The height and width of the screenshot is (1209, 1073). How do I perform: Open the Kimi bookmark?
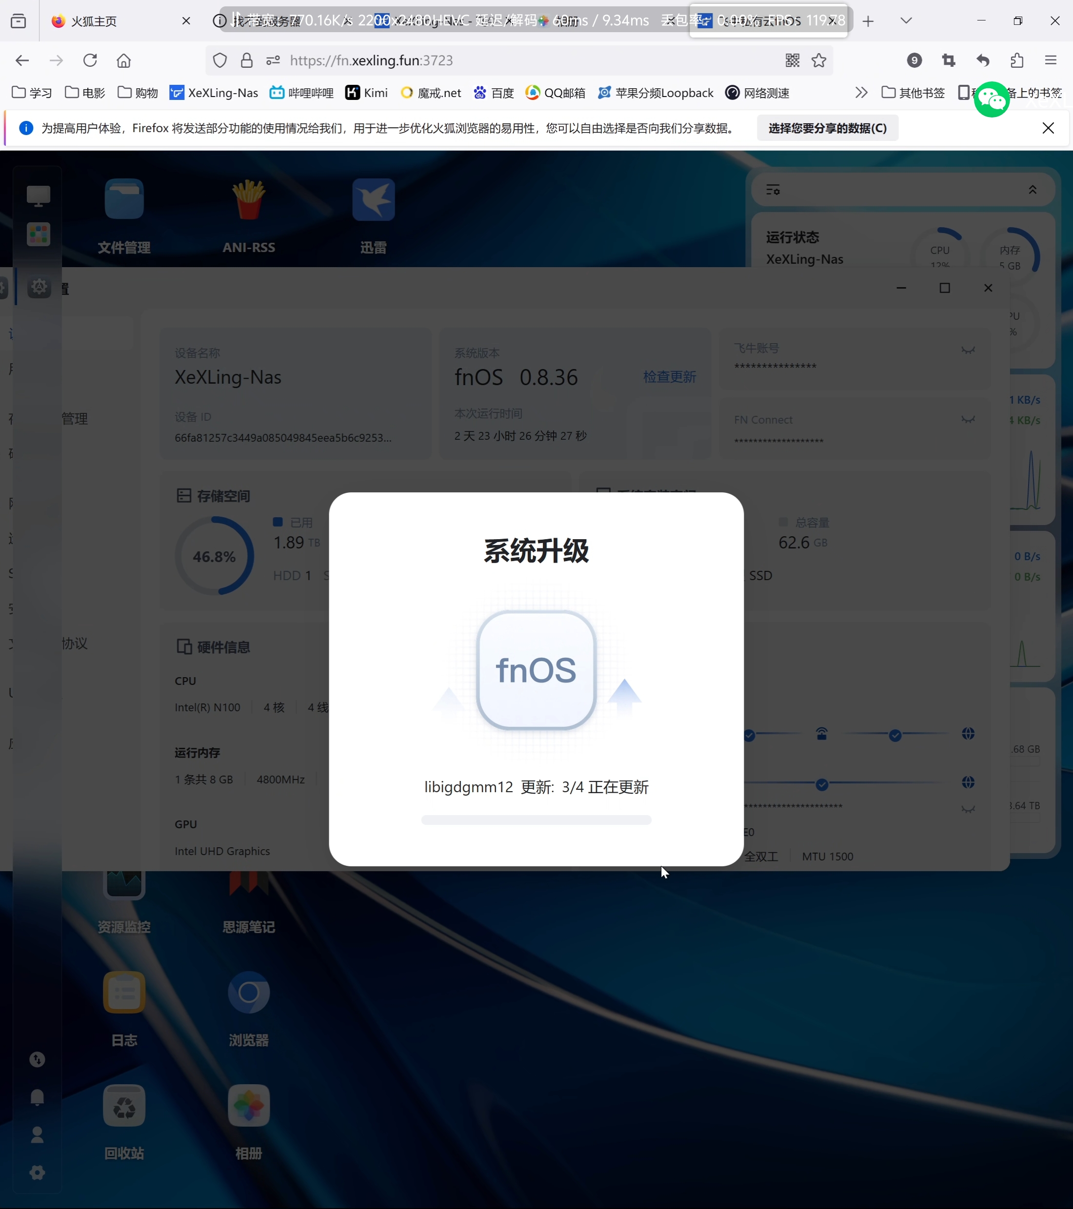(x=367, y=93)
